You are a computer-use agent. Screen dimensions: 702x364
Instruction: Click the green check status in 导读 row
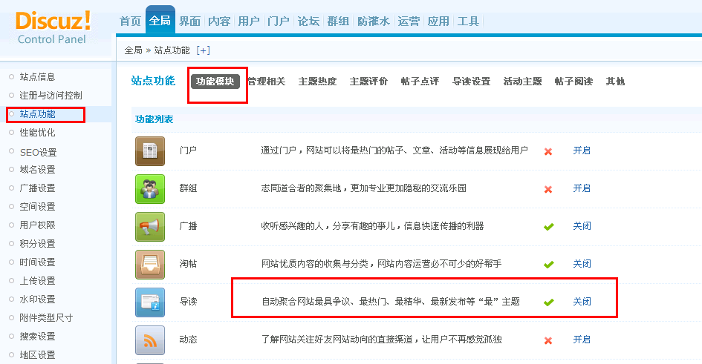point(549,302)
